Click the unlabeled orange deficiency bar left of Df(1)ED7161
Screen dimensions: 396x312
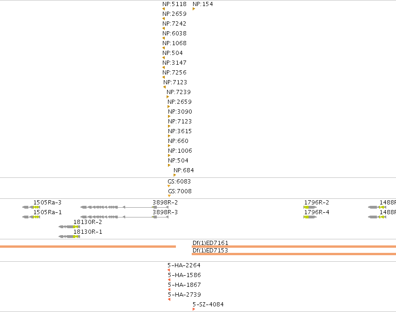88,246
